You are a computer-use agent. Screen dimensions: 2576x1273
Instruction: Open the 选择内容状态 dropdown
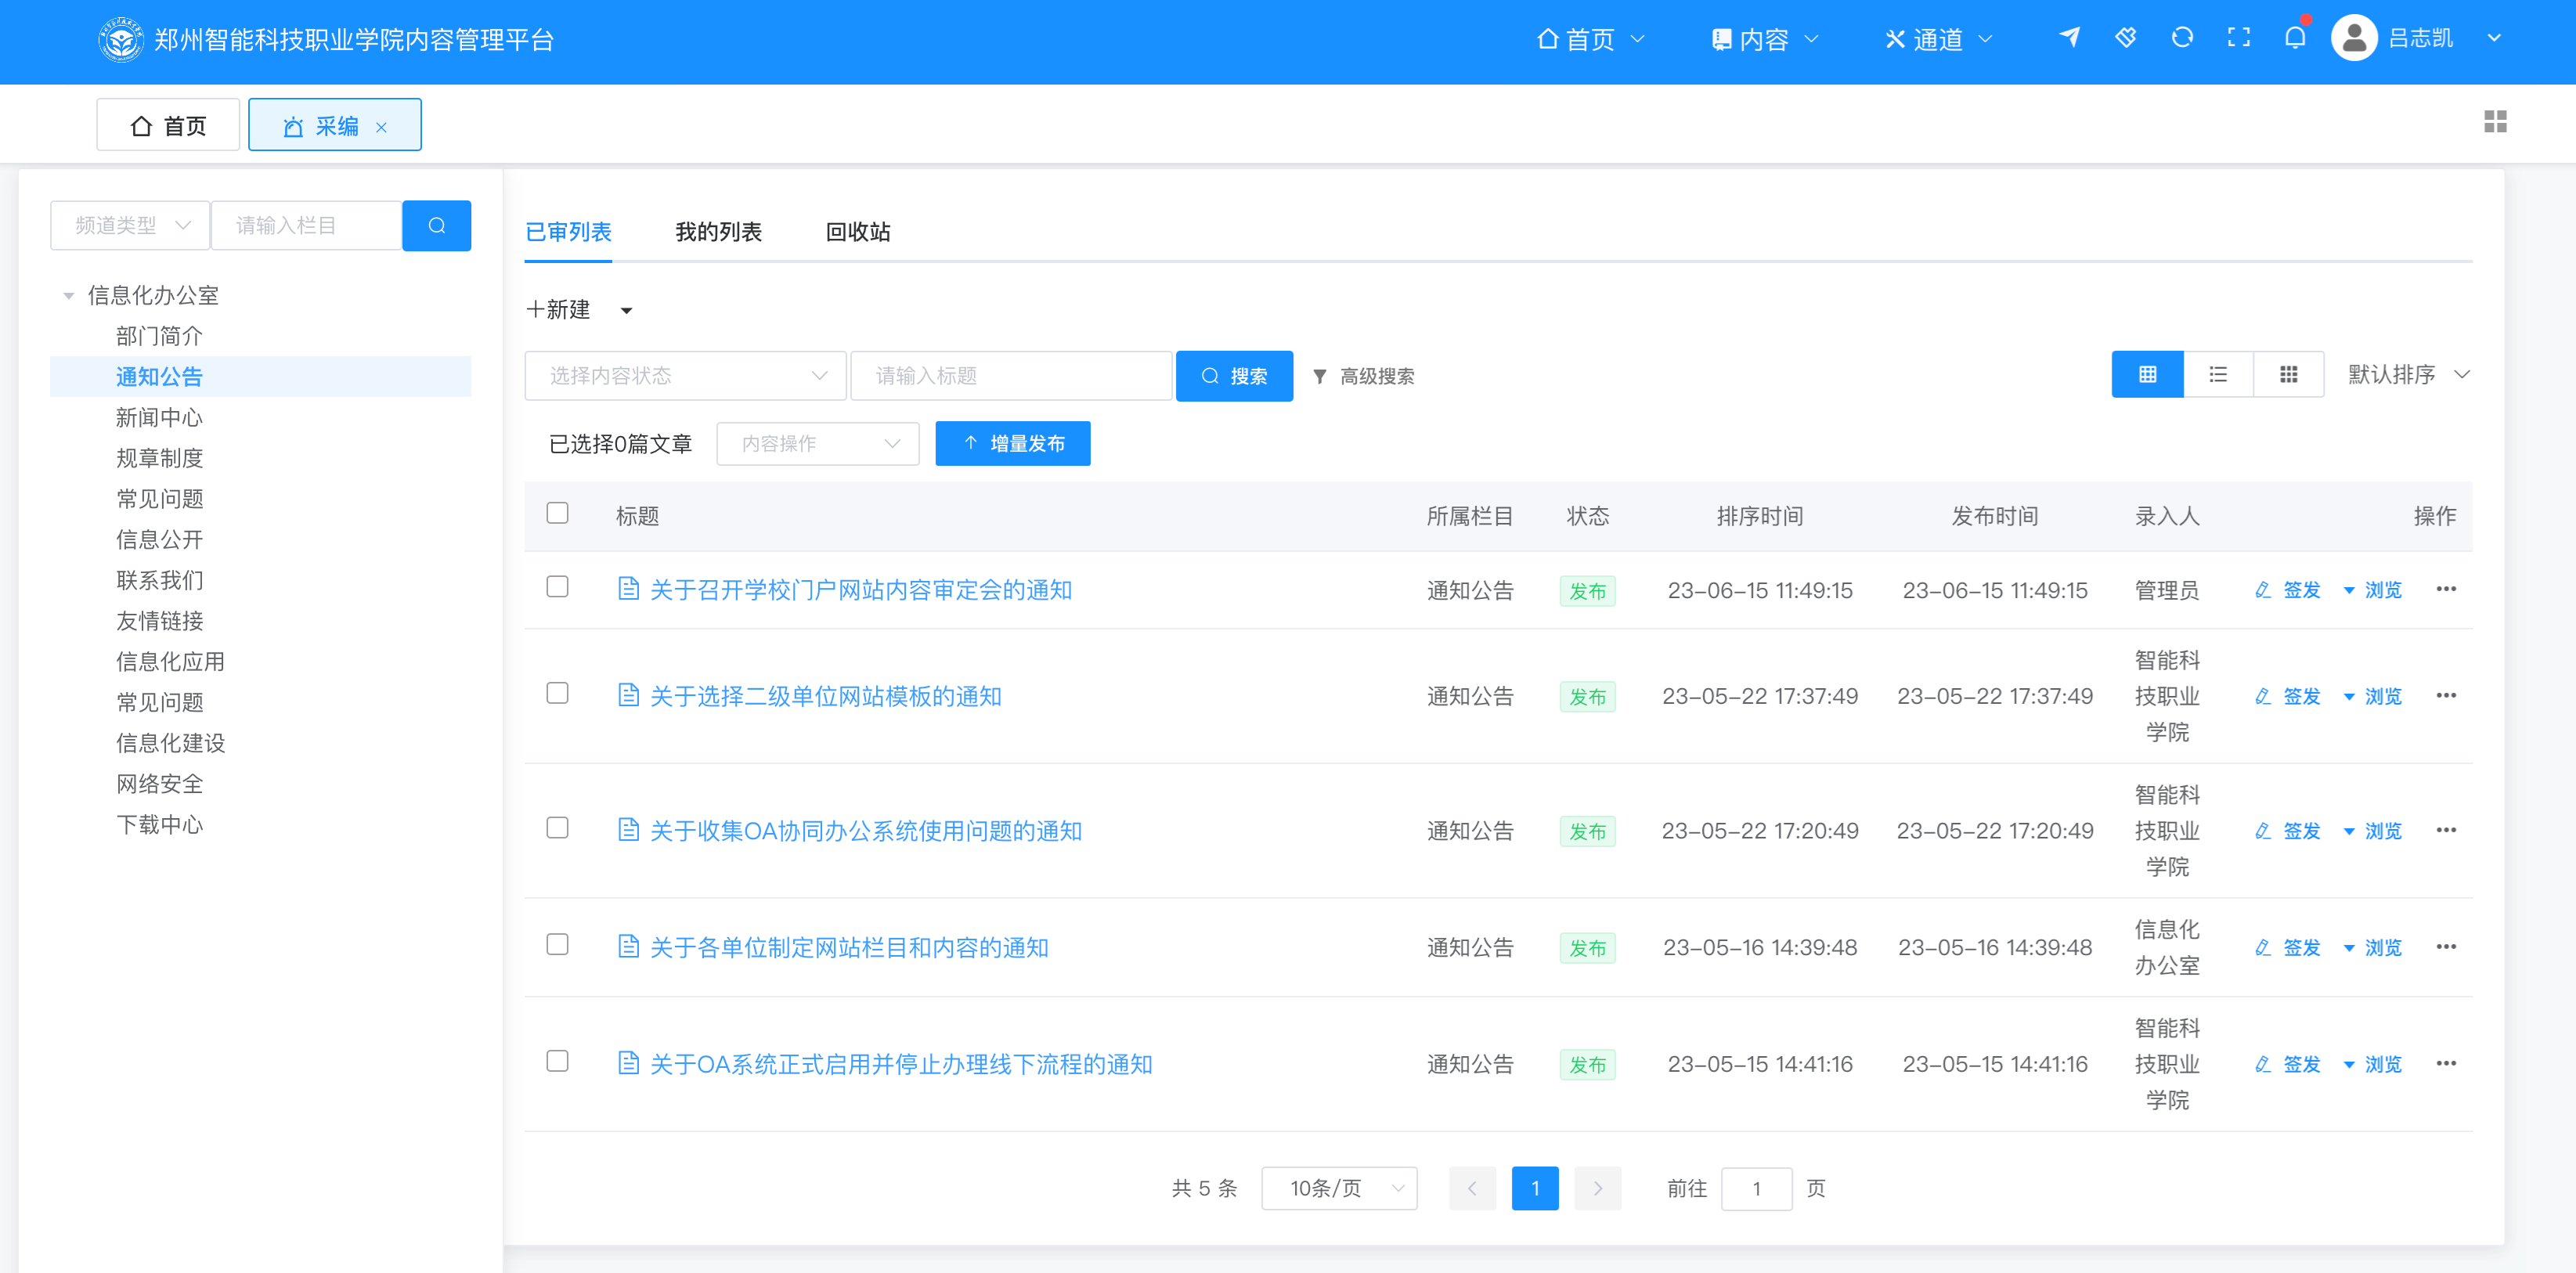coord(685,376)
